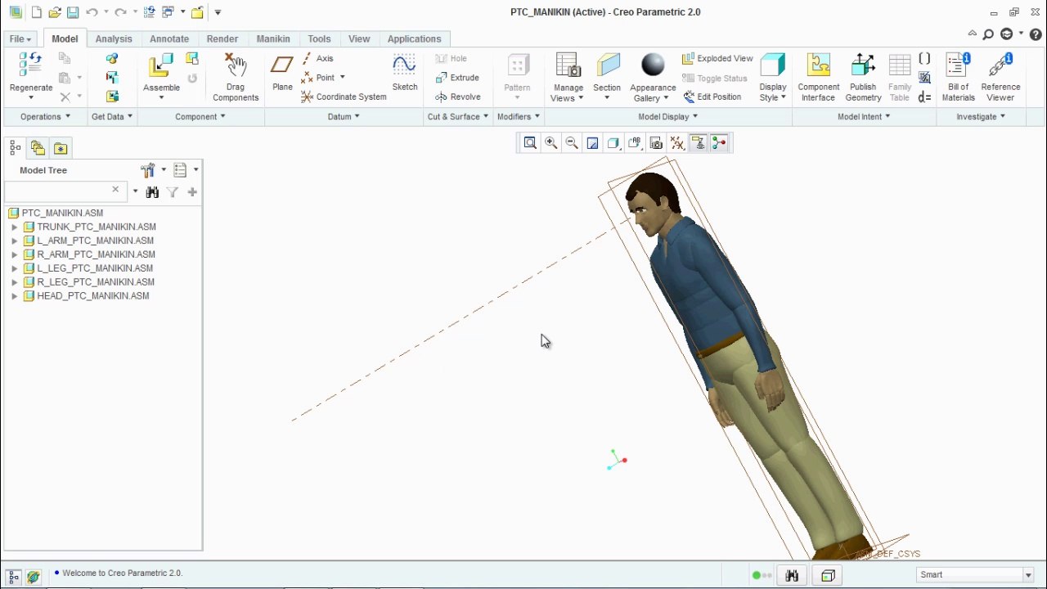Select R_LEG_PTC_MANIKIN.ASM in the model tree
Viewport: 1047px width, 589px height.
pyautogui.click(x=96, y=282)
